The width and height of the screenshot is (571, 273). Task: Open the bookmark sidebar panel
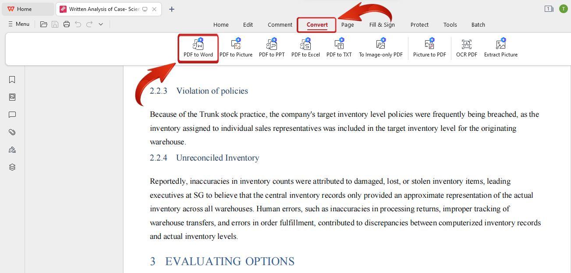pos(12,80)
